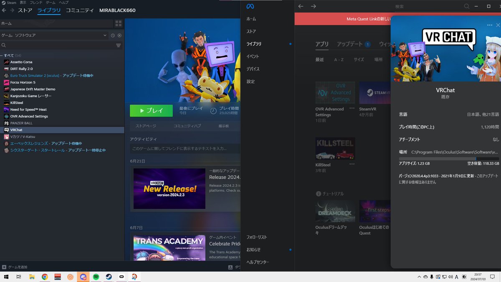Click ストア in Oculus sidebar
Screen dimensions: 501x282
click(251, 31)
